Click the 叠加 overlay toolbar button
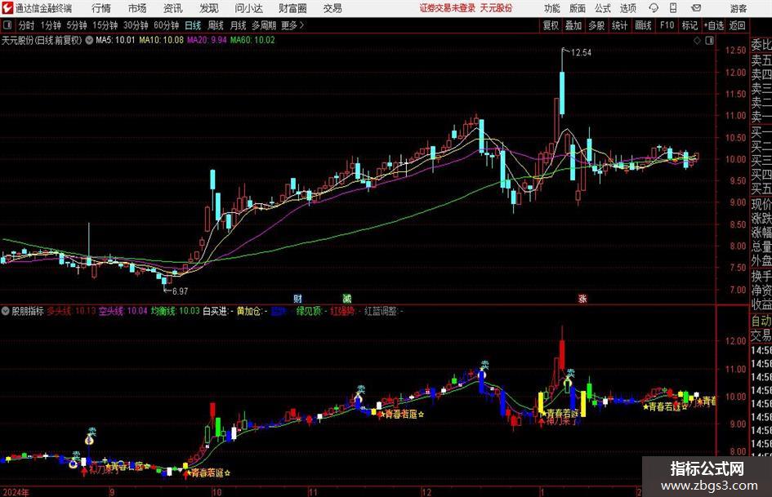Viewport: 772px width, 497px height. point(573,25)
